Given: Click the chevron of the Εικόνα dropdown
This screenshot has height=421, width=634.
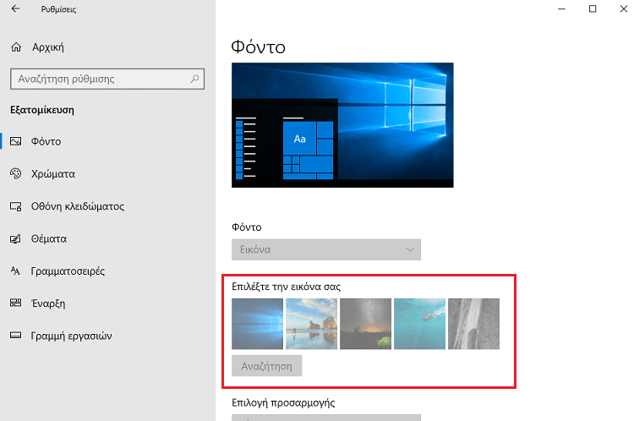Looking at the screenshot, I should point(410,249).
